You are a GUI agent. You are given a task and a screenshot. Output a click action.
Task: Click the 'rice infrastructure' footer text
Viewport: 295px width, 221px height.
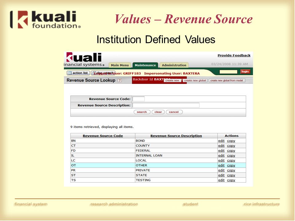(262, 204)
